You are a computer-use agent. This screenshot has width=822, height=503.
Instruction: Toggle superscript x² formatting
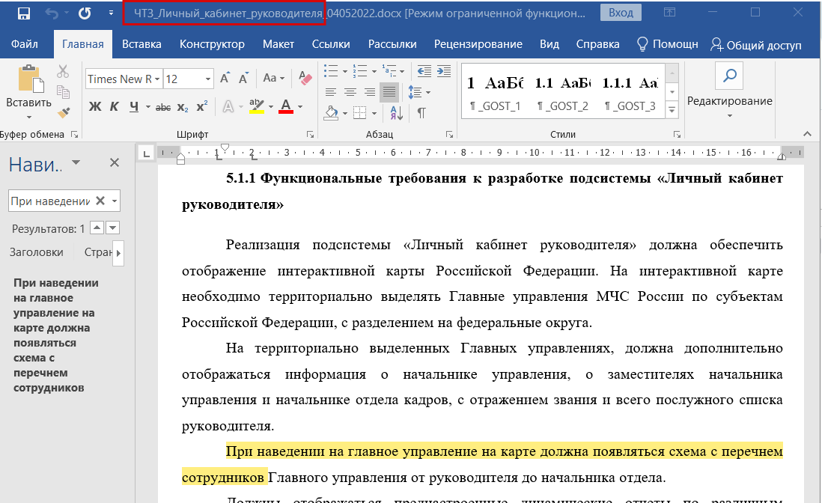pos(202,107)
